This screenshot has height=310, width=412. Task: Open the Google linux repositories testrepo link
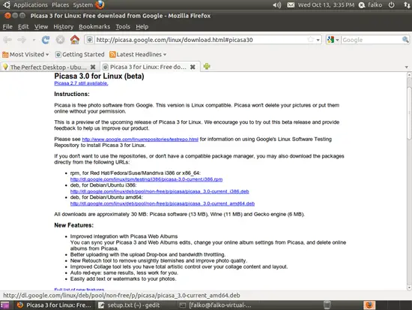(x=140, y=139)
